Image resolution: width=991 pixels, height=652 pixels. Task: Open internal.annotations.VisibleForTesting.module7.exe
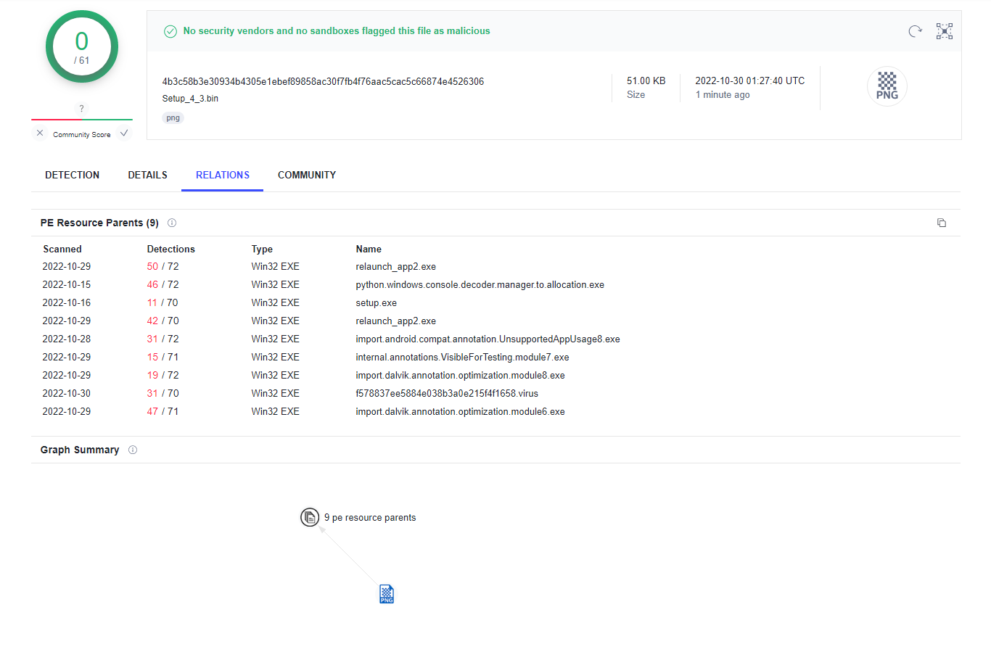point(463,358)
